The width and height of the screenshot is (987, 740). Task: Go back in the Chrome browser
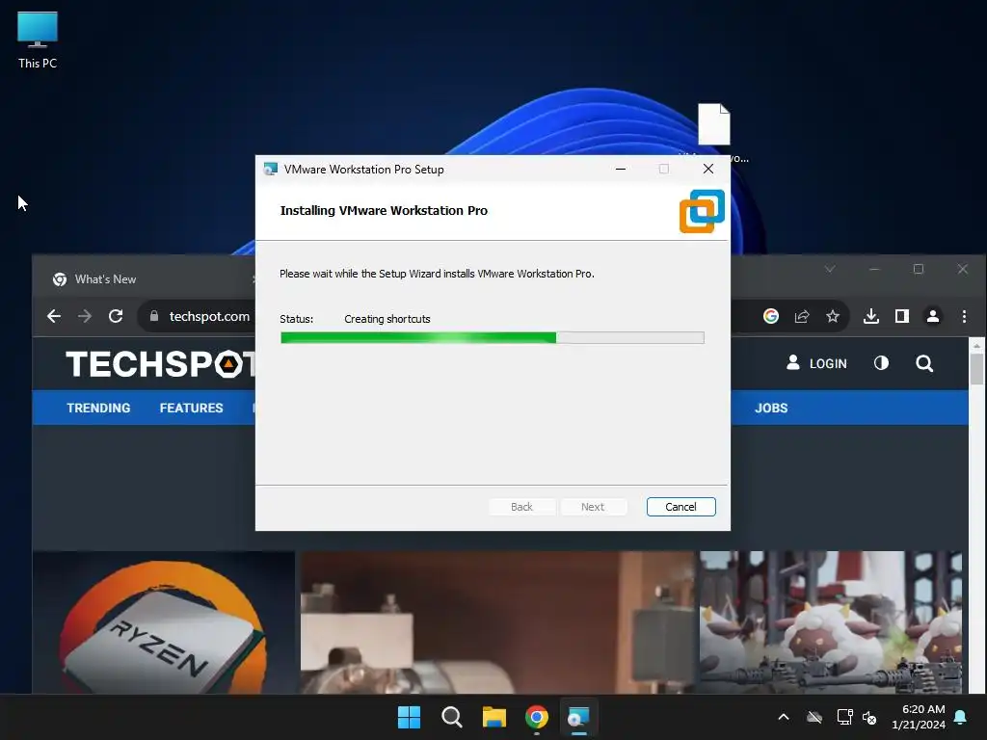click(54, 316)
